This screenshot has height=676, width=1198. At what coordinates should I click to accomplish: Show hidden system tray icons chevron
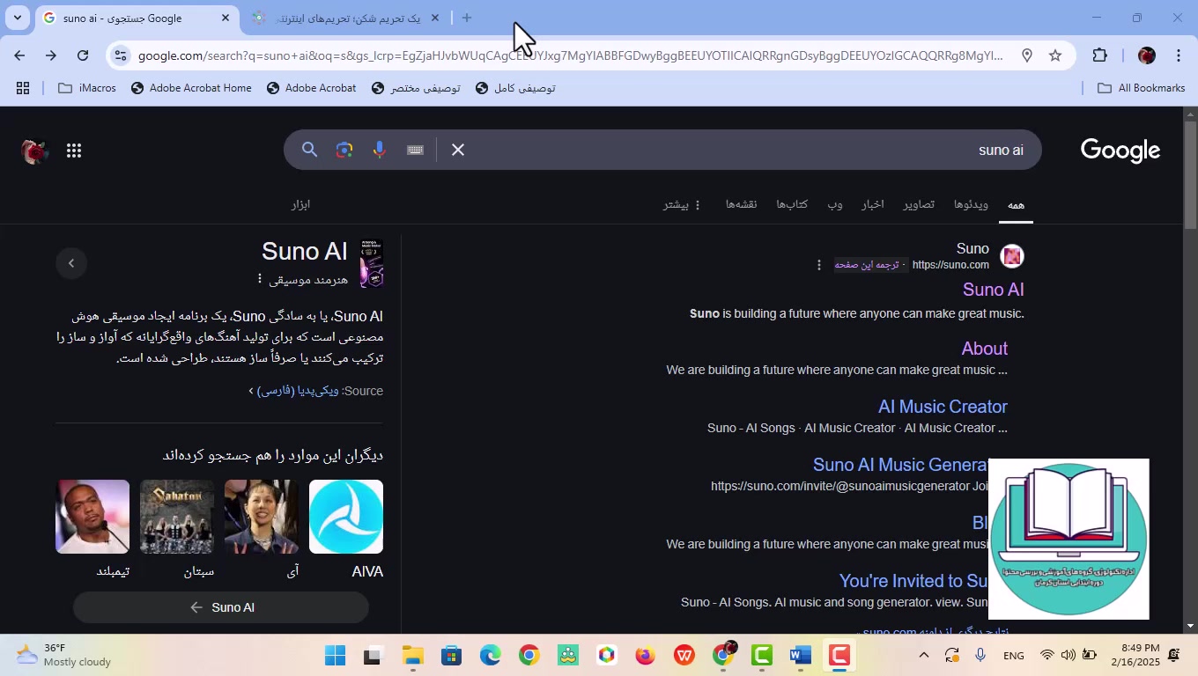point(923,655)
